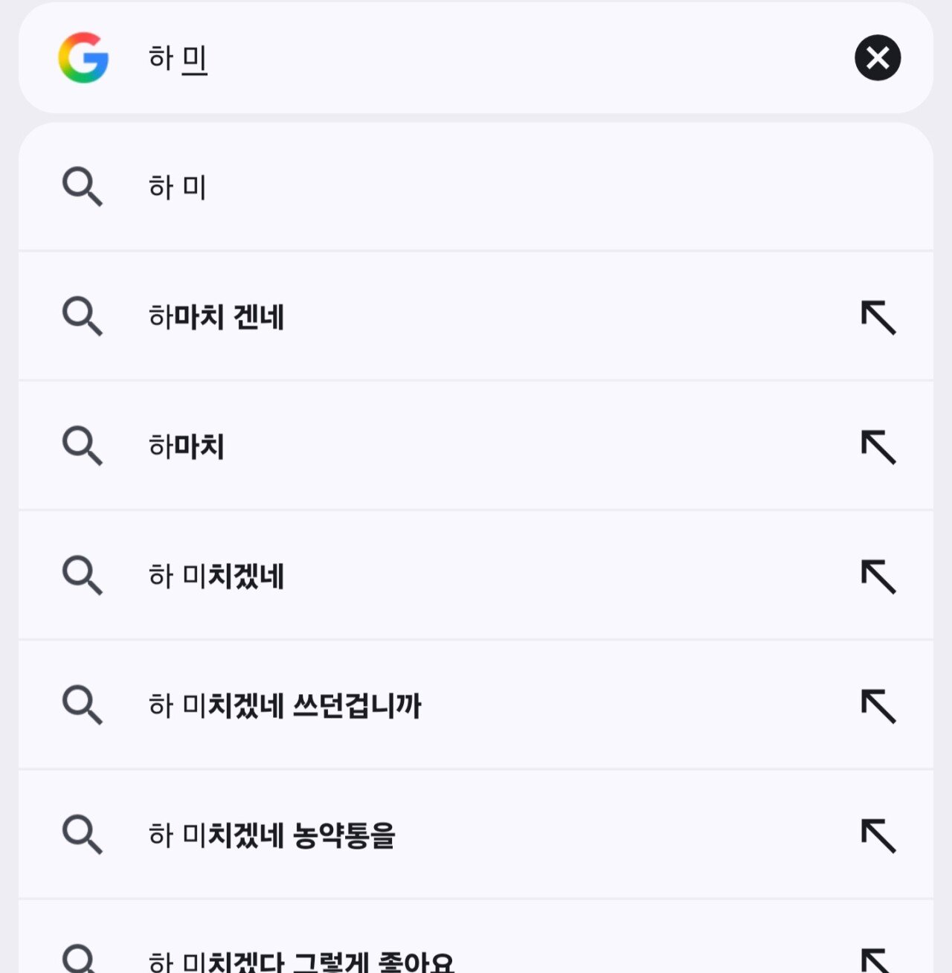Select the '하마치' suggestion text
Image resolution: width=952 pixels, height=973 pixels.
click(x=187, y=446)
